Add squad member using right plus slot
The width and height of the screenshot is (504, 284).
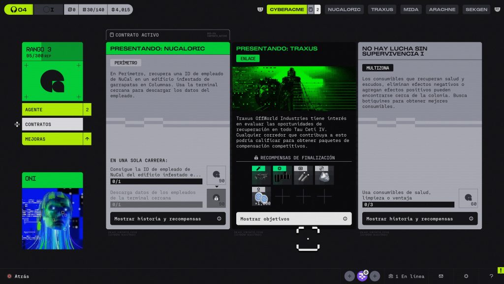[x=375, y=276]
